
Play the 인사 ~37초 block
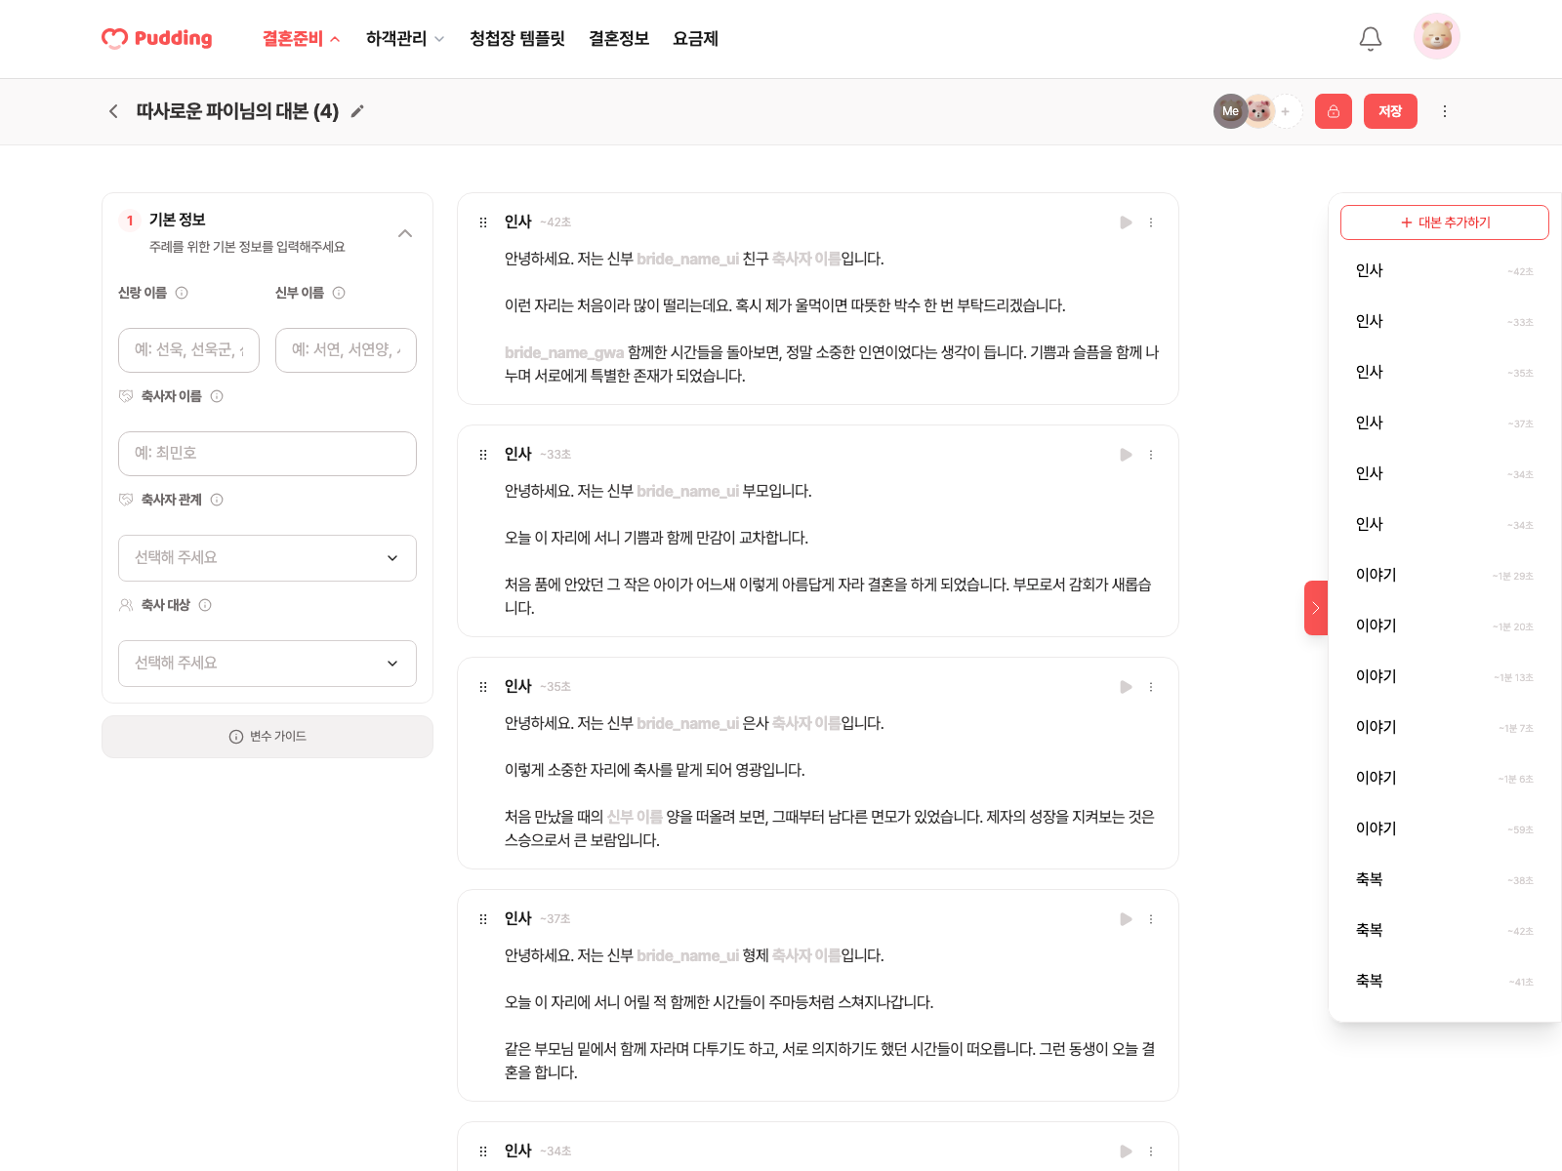(1126, 919)
